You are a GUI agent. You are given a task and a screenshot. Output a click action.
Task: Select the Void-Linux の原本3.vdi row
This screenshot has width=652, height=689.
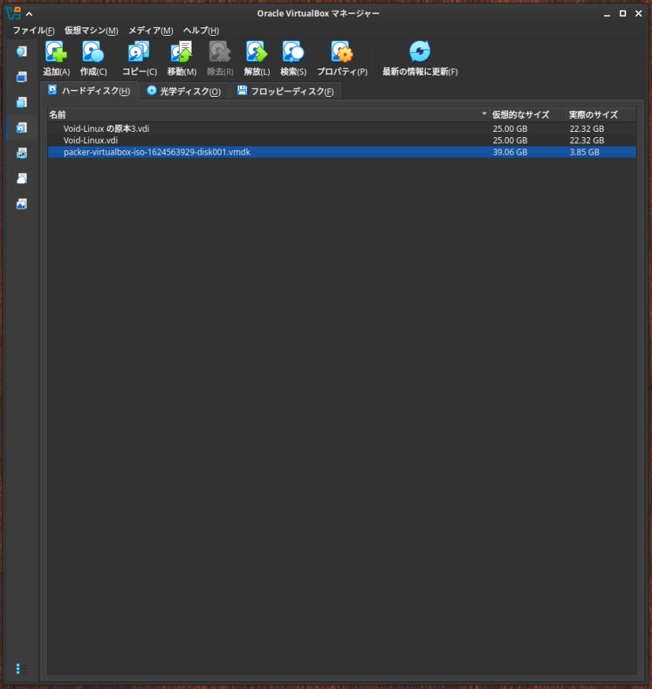pyautogui.click(x=341, y=129)
